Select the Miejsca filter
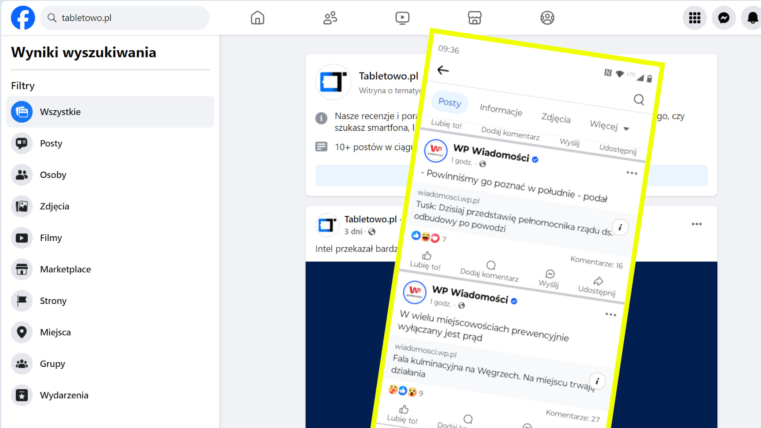 coord(110,332)
